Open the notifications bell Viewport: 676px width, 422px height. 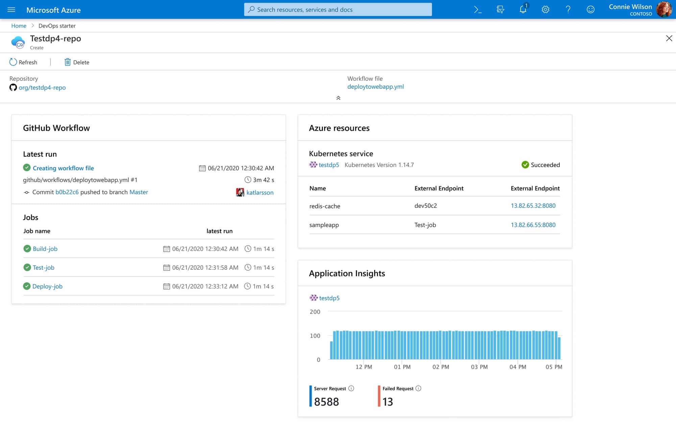(523, 9)
